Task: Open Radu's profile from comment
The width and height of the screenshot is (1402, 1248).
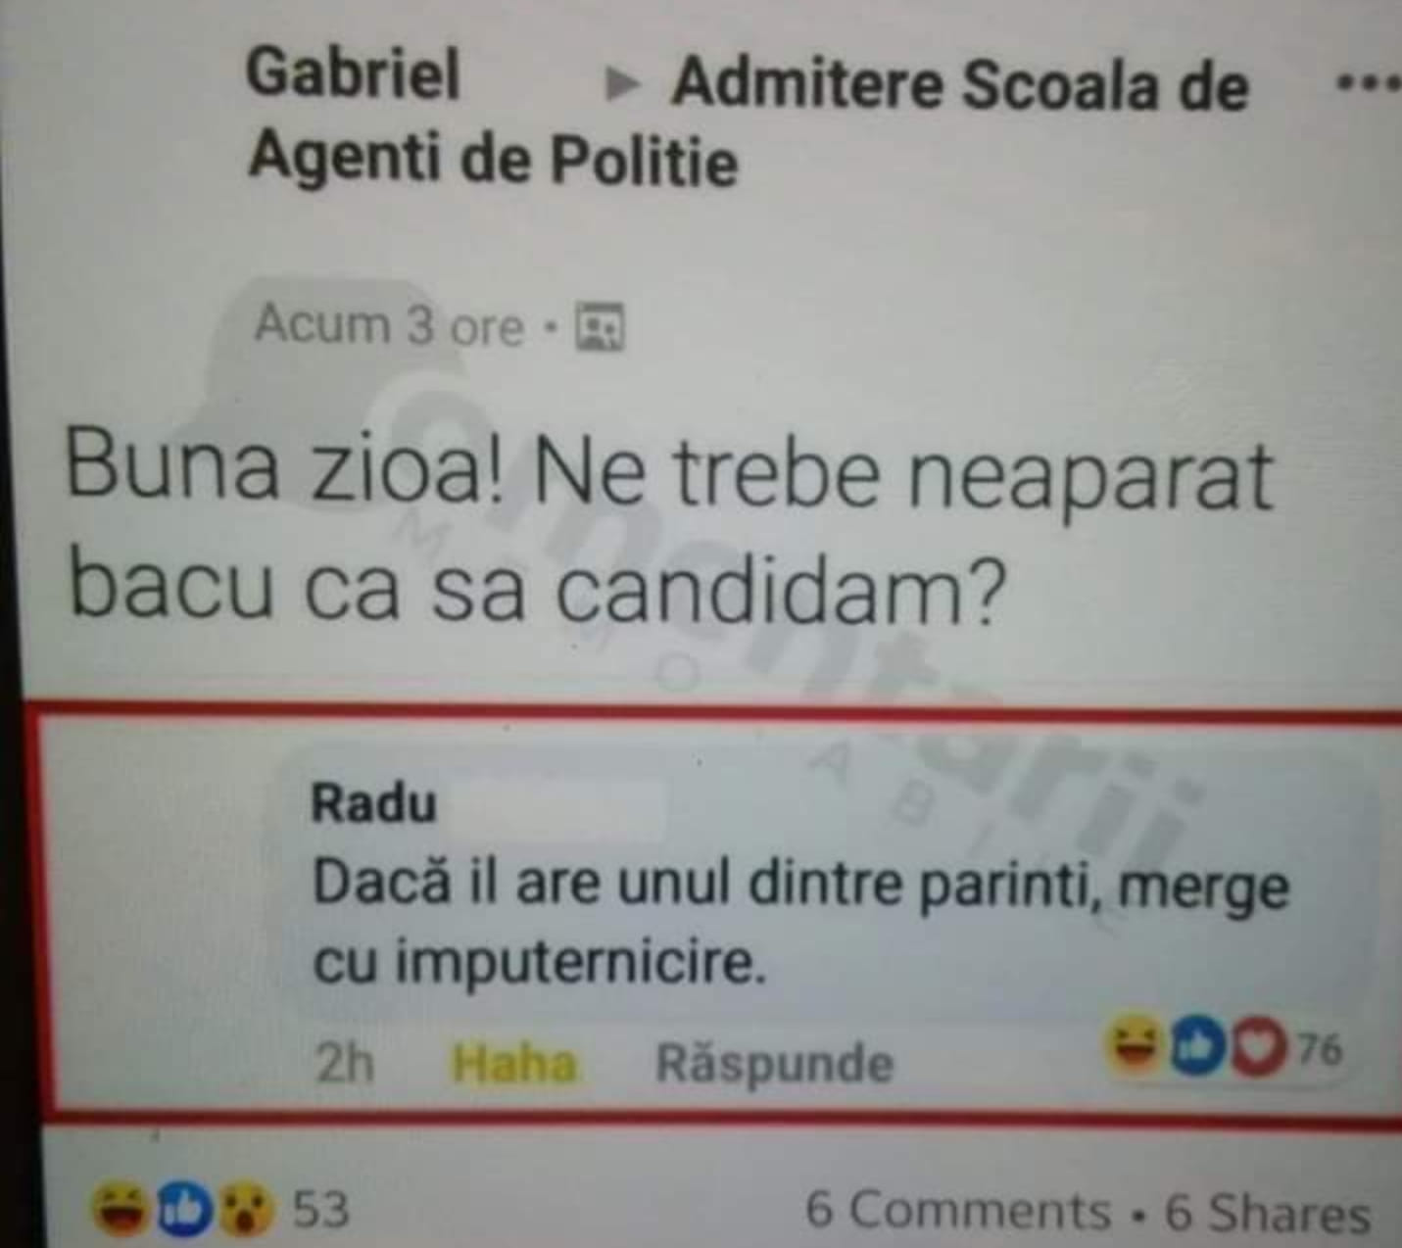Action: pos(373,803)
